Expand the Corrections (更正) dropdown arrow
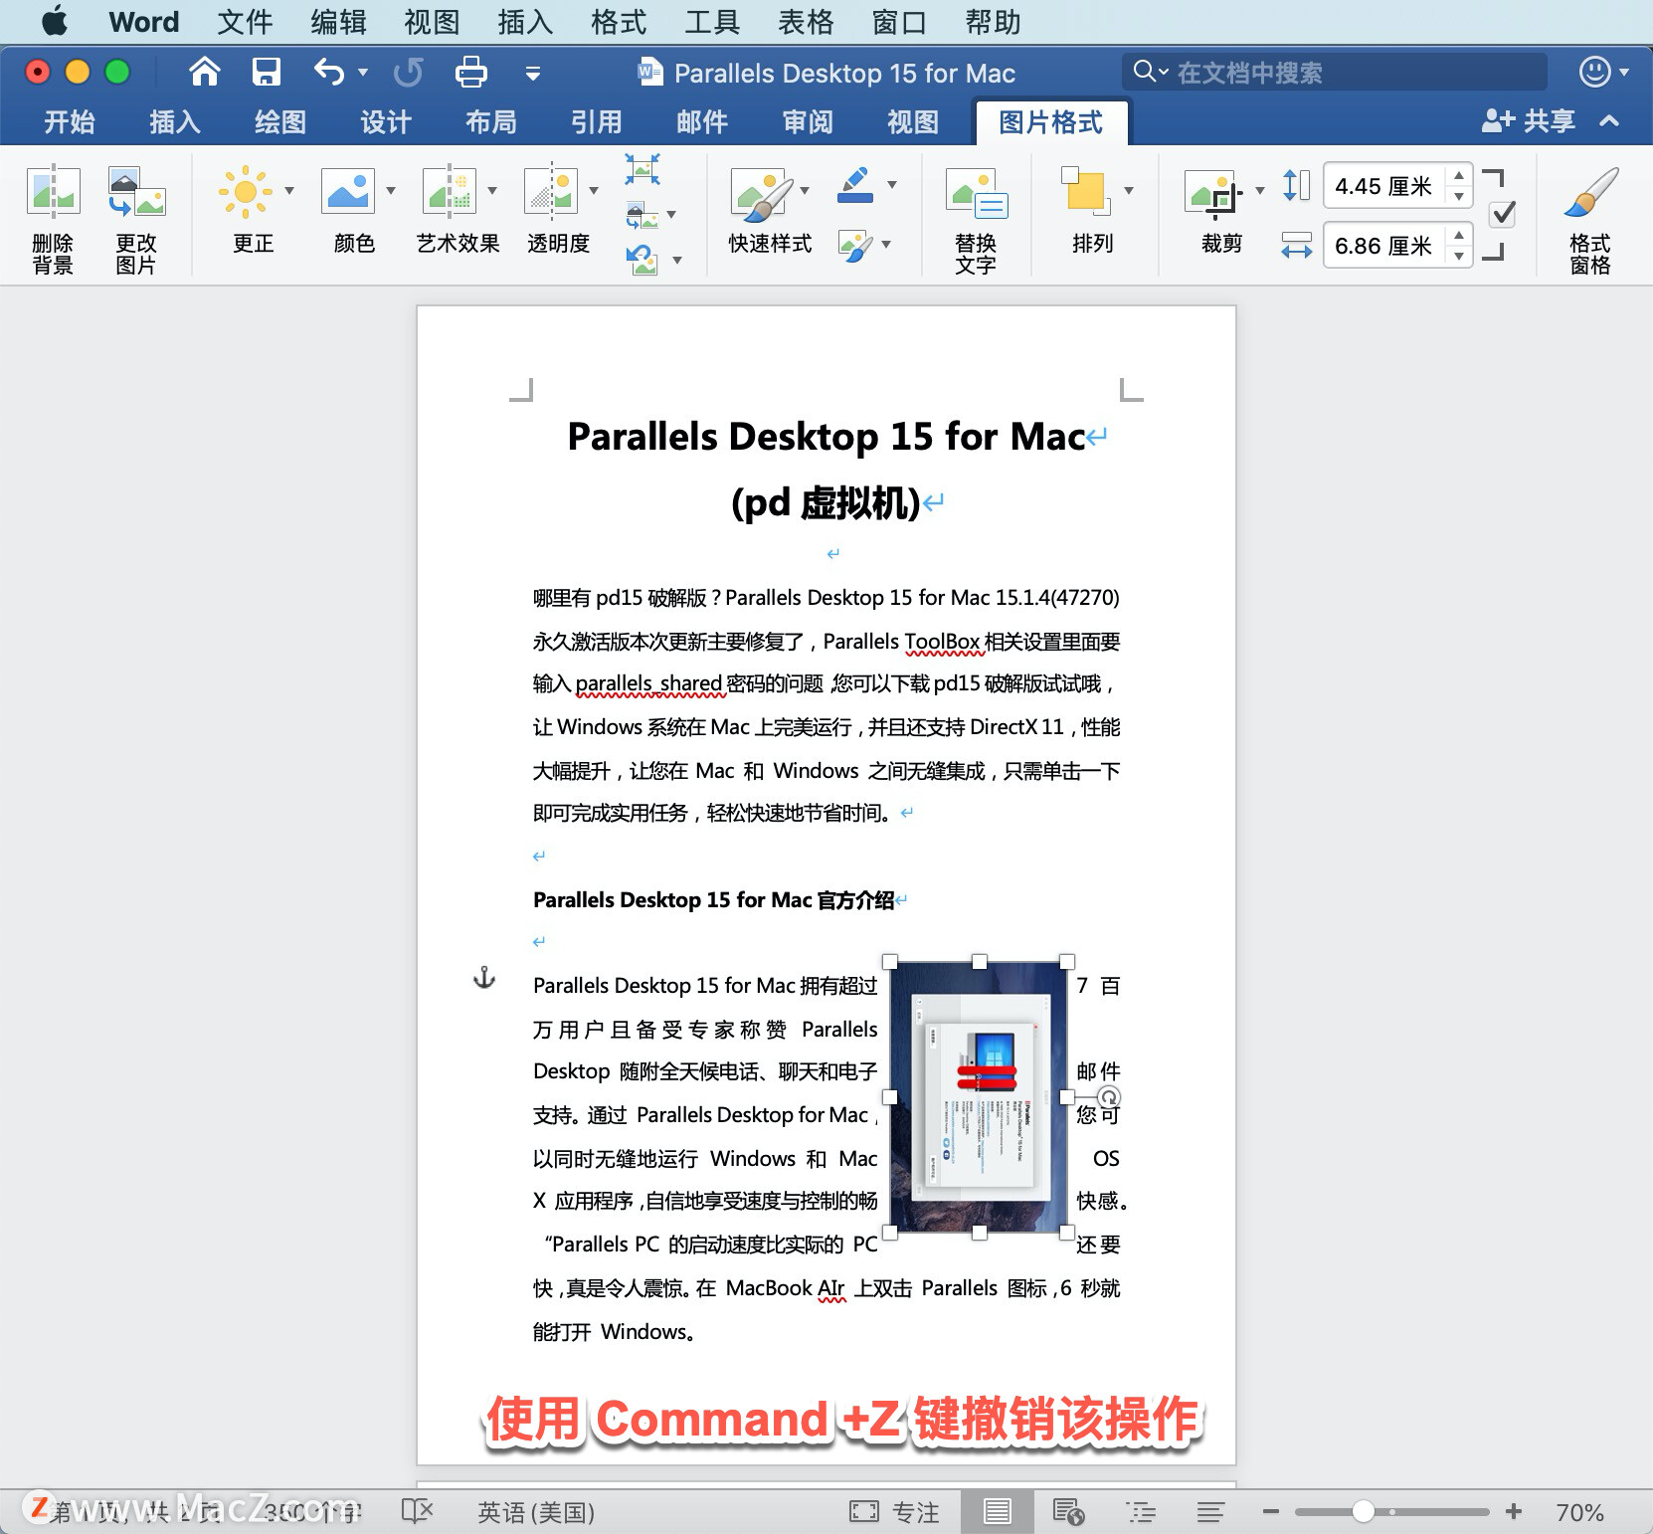This screenshot has width=1653, height=1534. pyautogui.click(x=289, y=190)
